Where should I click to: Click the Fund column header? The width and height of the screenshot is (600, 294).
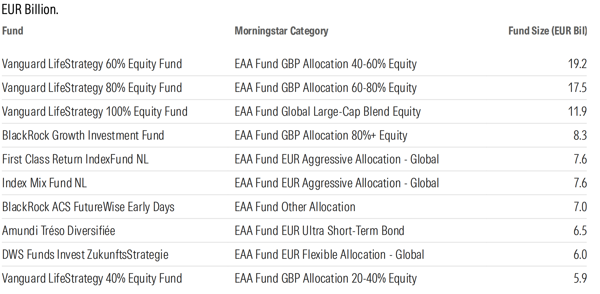click(13, 31)
